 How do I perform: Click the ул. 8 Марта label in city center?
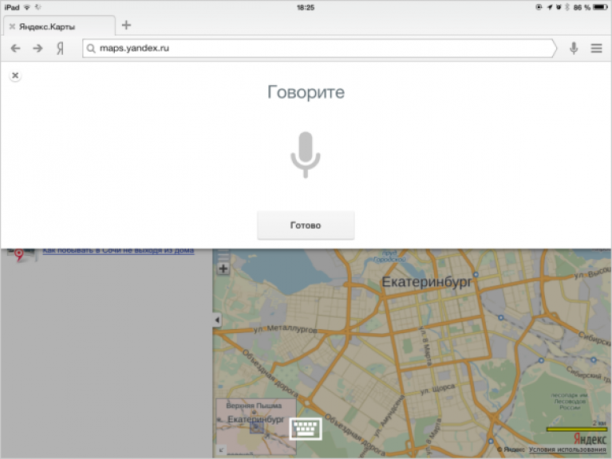coord(425,346)
